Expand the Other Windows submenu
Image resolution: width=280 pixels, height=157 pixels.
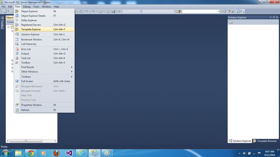pyautogui.click(x=44, y=72)
